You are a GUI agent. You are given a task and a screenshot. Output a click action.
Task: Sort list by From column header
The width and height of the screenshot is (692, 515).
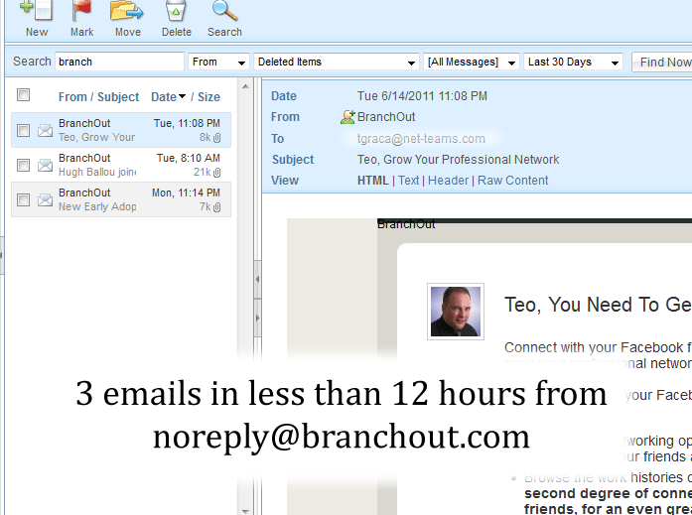point(72,96)
